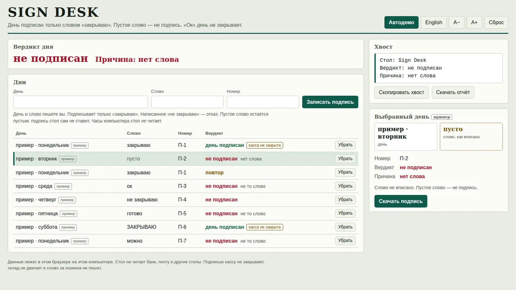The height and width of the screenshot is (290, 516).
Task: Remove the П-6 суббота row with Убрать
Action: click(345, 227)
